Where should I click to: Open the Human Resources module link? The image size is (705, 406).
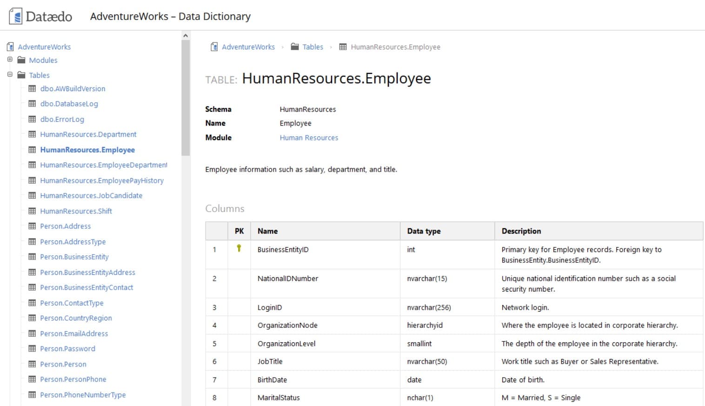tap(309, 138)
